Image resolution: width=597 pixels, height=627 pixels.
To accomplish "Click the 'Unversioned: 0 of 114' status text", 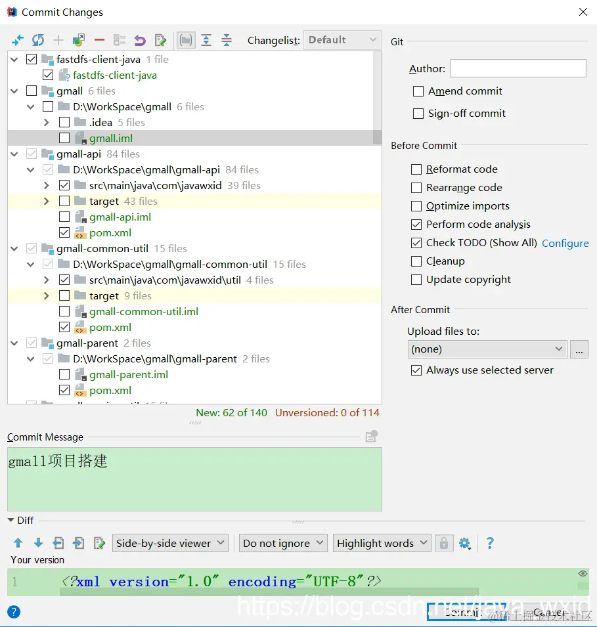I will pyautogui.click(x=327, y=413).
